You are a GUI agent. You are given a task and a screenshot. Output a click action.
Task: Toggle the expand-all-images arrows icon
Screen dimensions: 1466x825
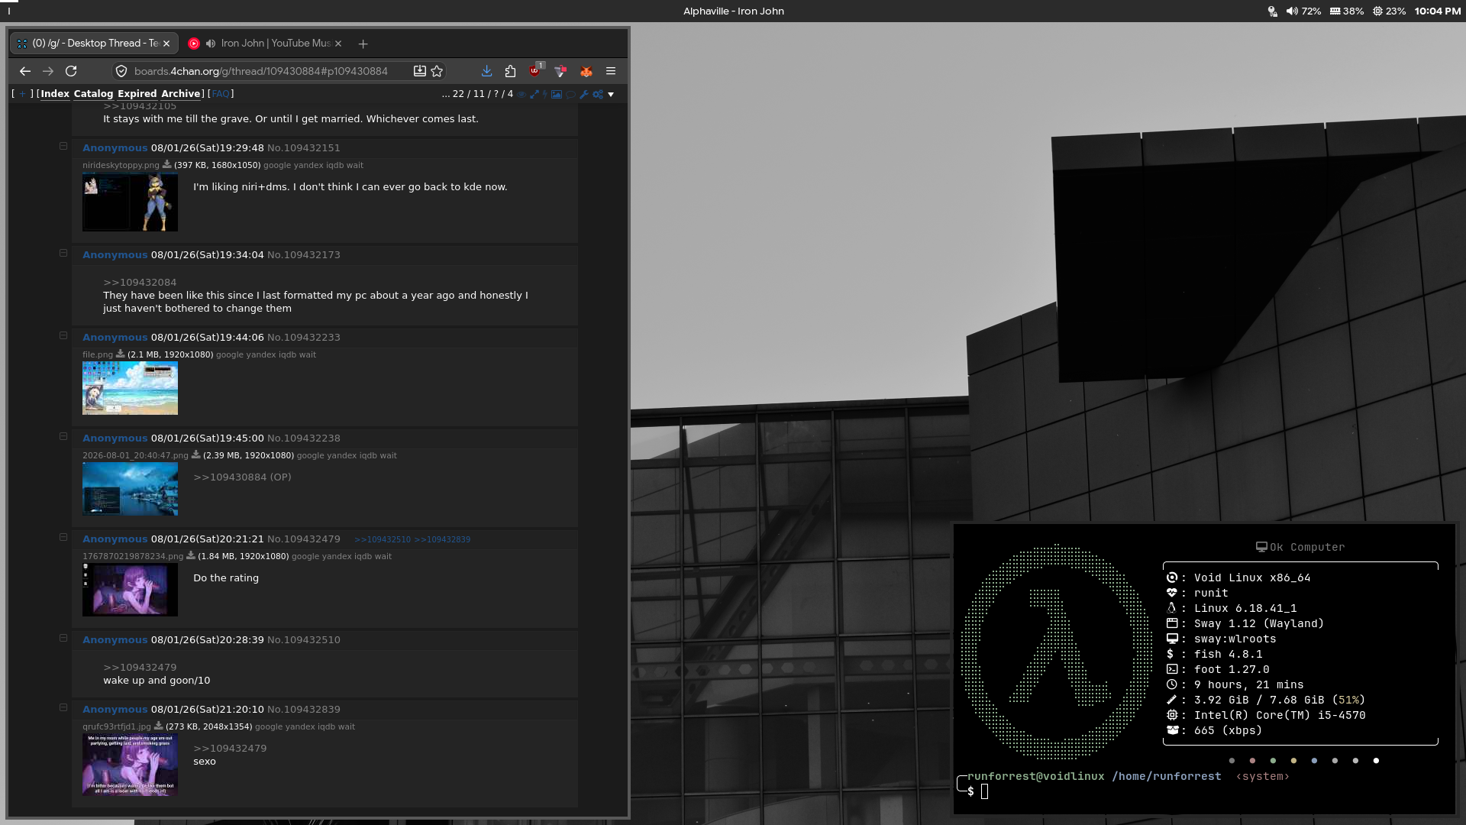coord(534,95)
